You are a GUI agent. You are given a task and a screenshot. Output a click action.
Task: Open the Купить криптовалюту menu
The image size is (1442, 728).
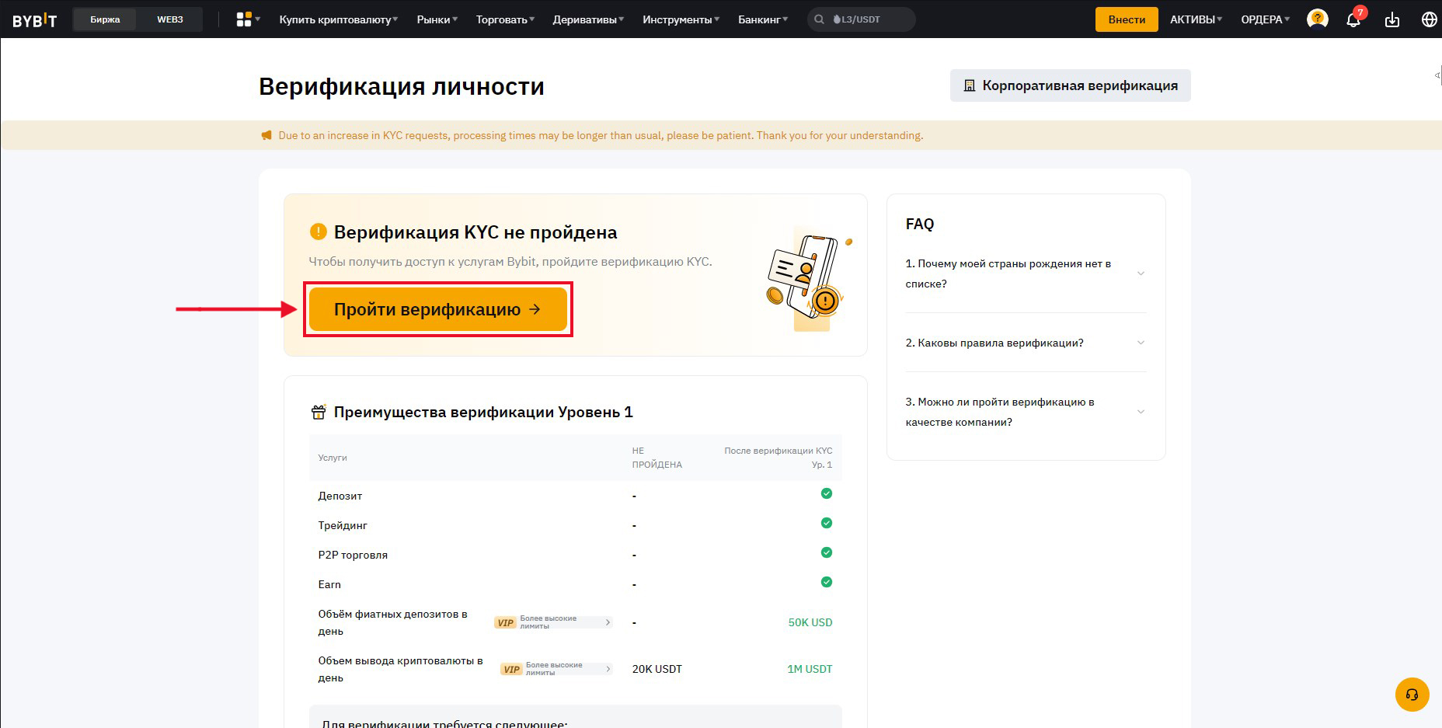339,19
